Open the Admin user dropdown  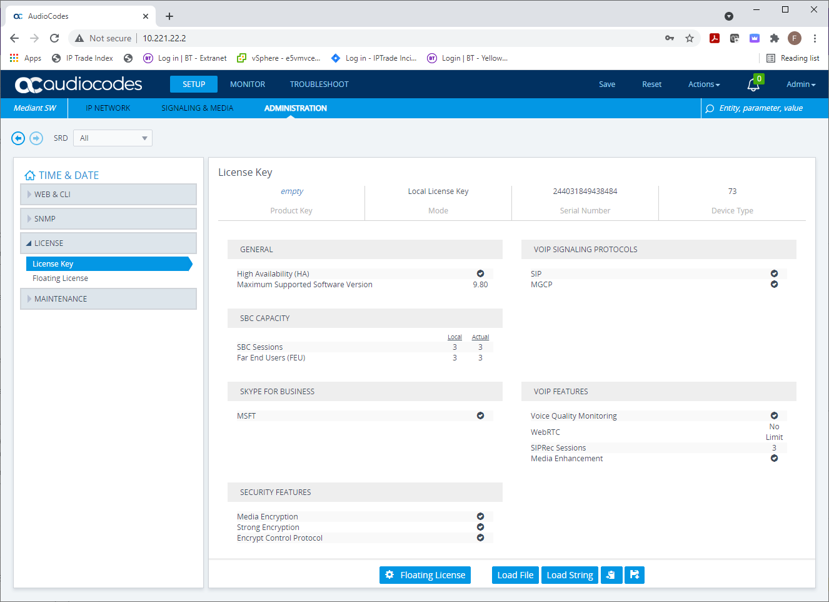coord(801,84)
